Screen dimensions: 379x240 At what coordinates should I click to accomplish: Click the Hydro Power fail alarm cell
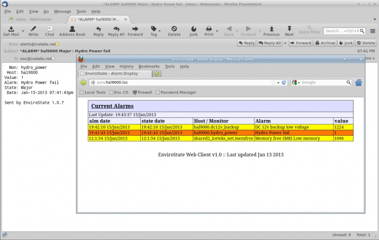(293, 132)
